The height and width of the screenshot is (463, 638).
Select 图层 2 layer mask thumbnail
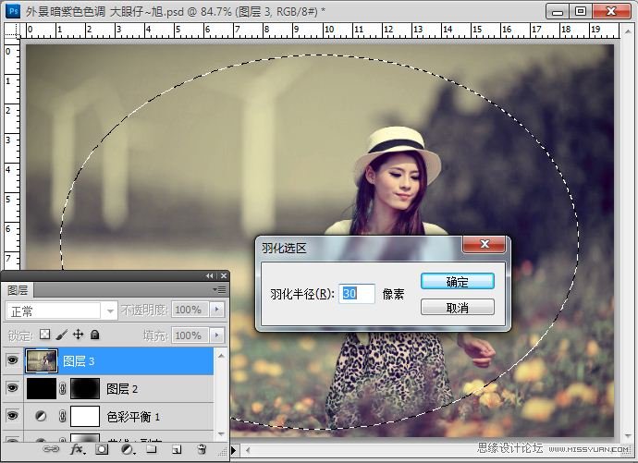tap(85, 388)
